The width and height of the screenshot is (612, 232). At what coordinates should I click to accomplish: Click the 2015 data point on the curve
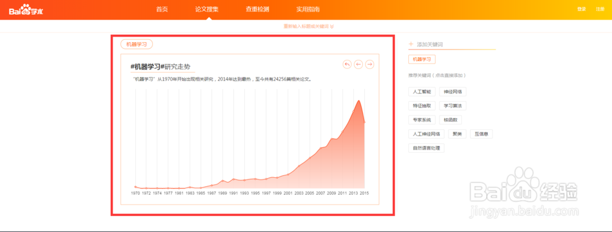[x=364, y=122]
